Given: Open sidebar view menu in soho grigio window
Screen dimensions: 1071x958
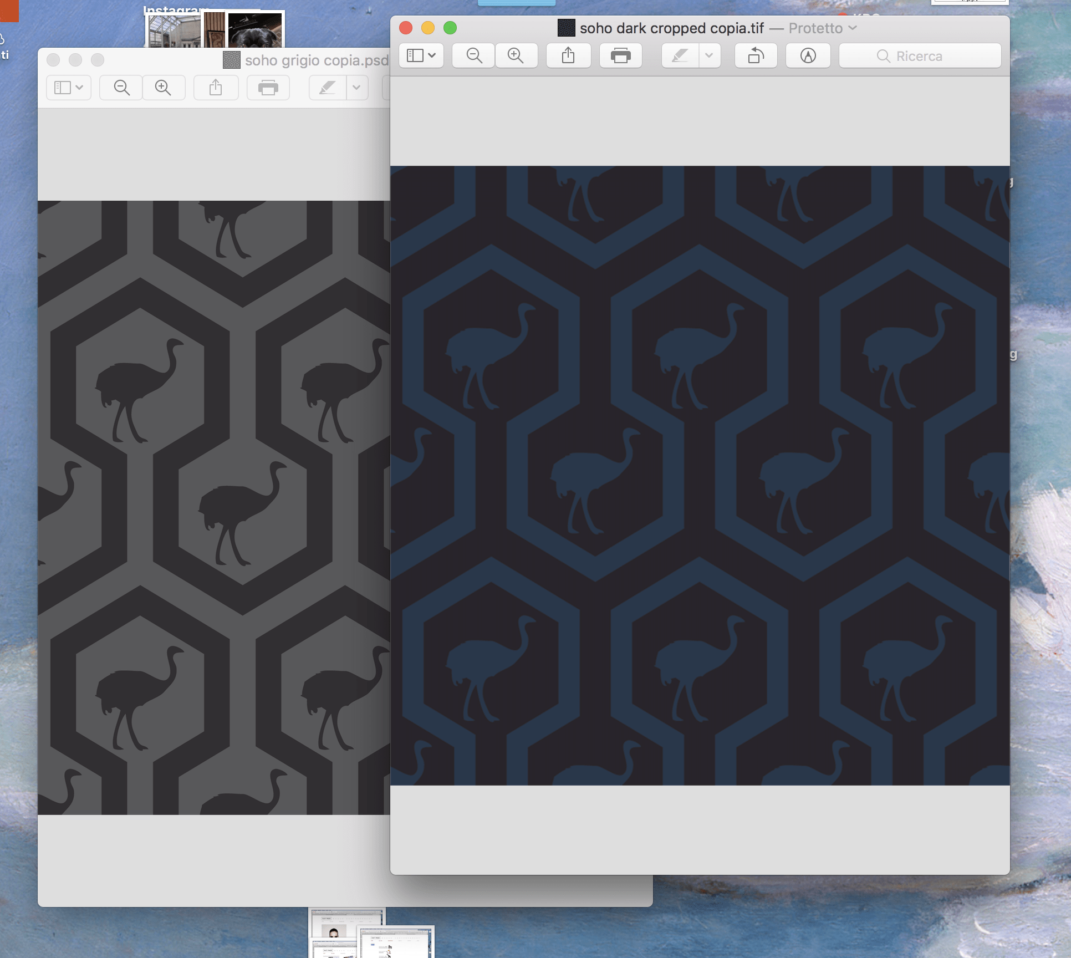Looking at the screenshot, I should click(x=69, y=88).
